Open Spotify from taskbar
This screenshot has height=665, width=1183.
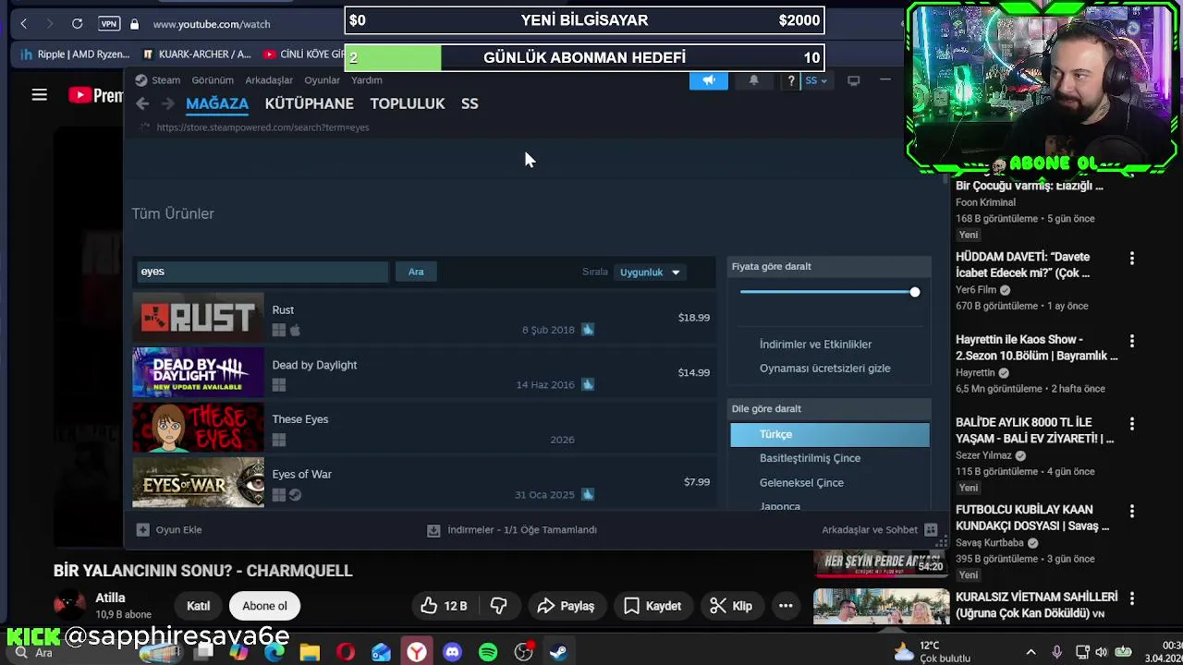[x=488, y=653]
